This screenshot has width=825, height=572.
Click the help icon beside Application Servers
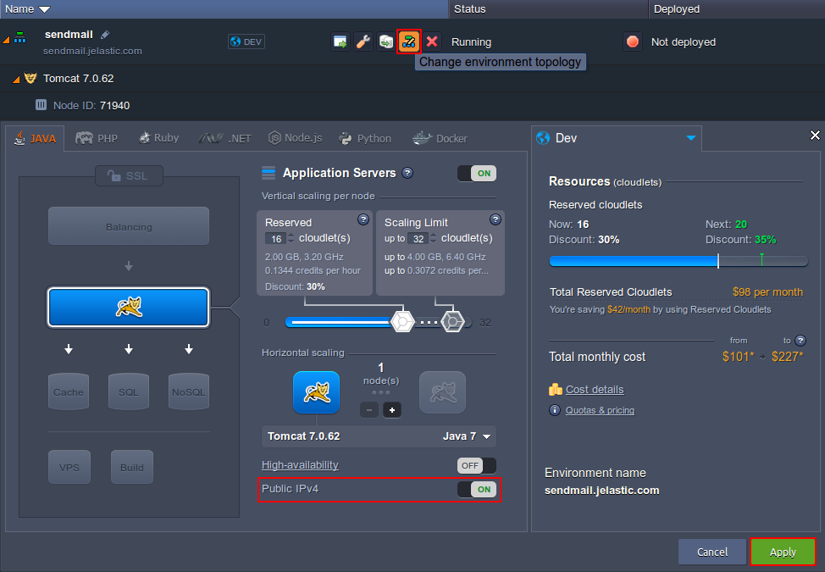407,173
